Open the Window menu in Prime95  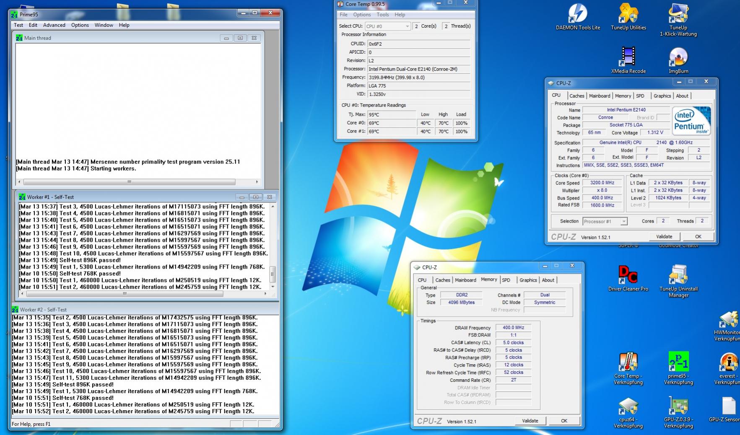click(104, 25)
